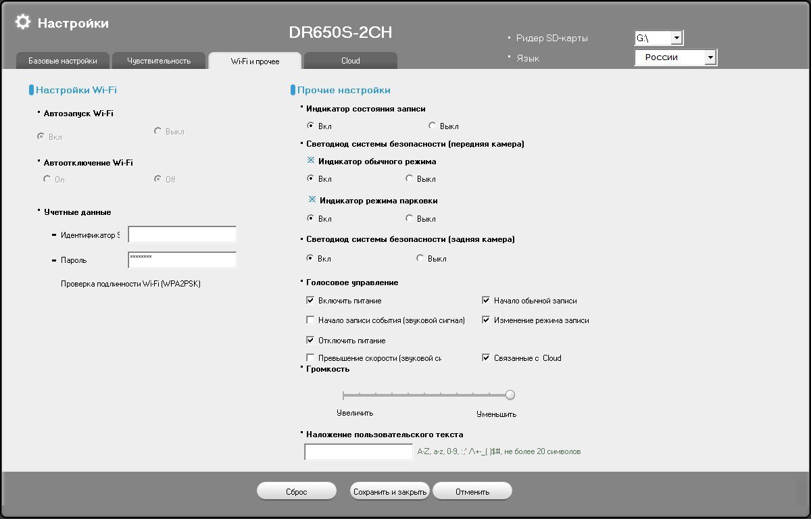Turn on rear camera LED with Вкл

310,258
